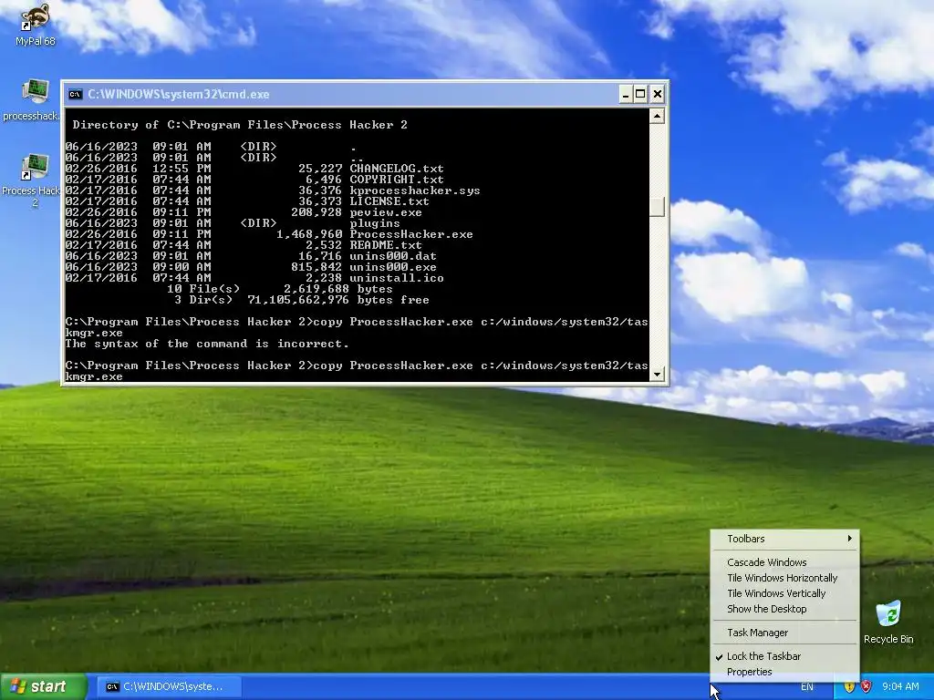Choose Tile Windows Horizontally
Image resolution: width=934 pixels, height=700 pixels.
pyautogui.click(x=785, y=578)
